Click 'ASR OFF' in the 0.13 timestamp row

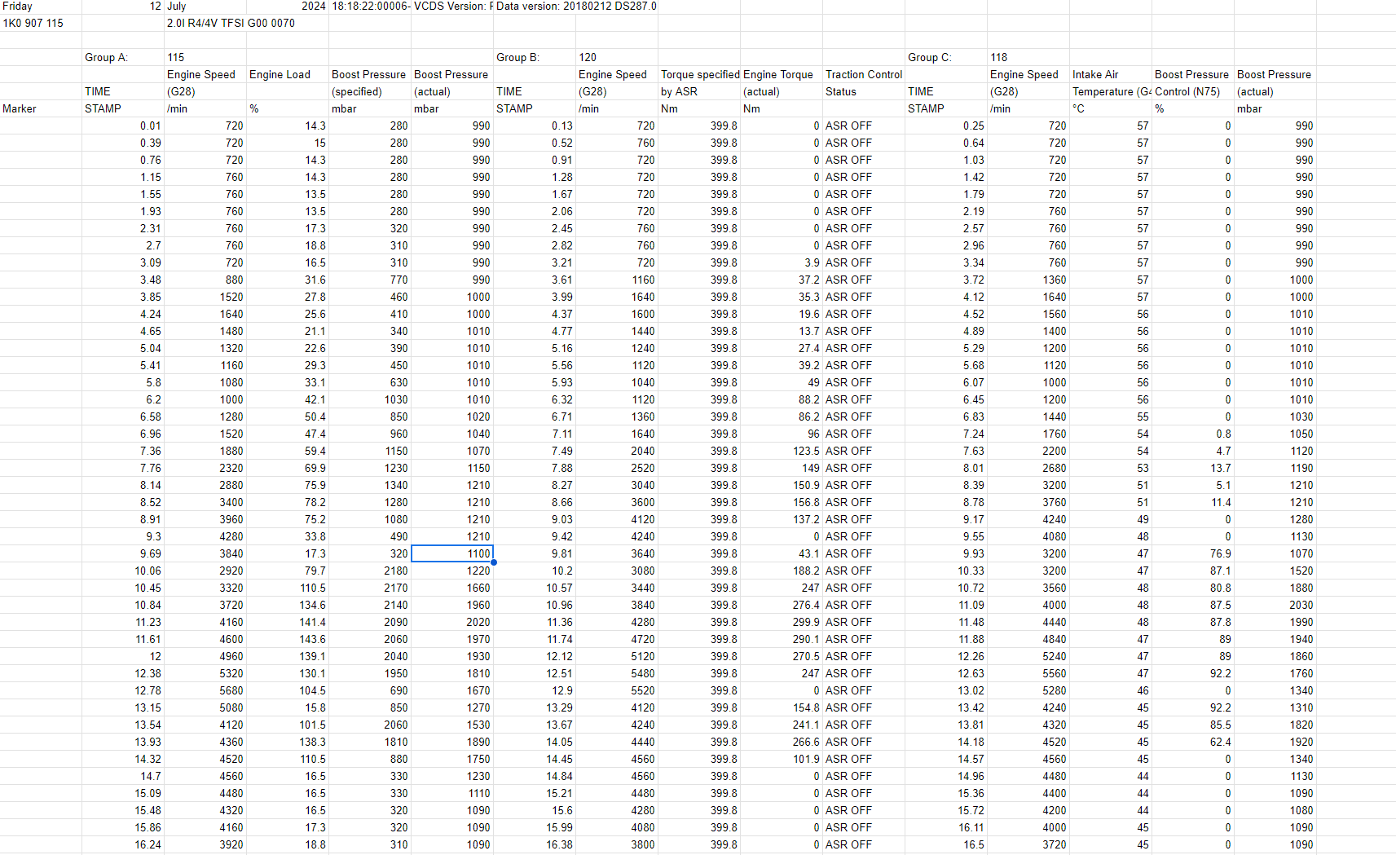pyautogui.click(x=864, y=126)
